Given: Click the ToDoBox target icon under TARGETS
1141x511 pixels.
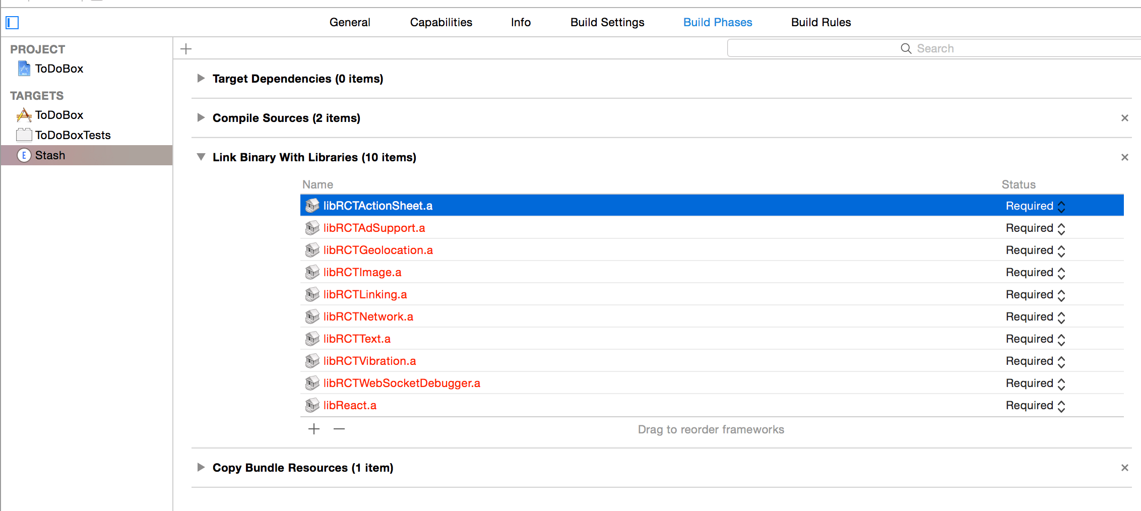Looking at the screenshot, I should (x=23, y=114).
